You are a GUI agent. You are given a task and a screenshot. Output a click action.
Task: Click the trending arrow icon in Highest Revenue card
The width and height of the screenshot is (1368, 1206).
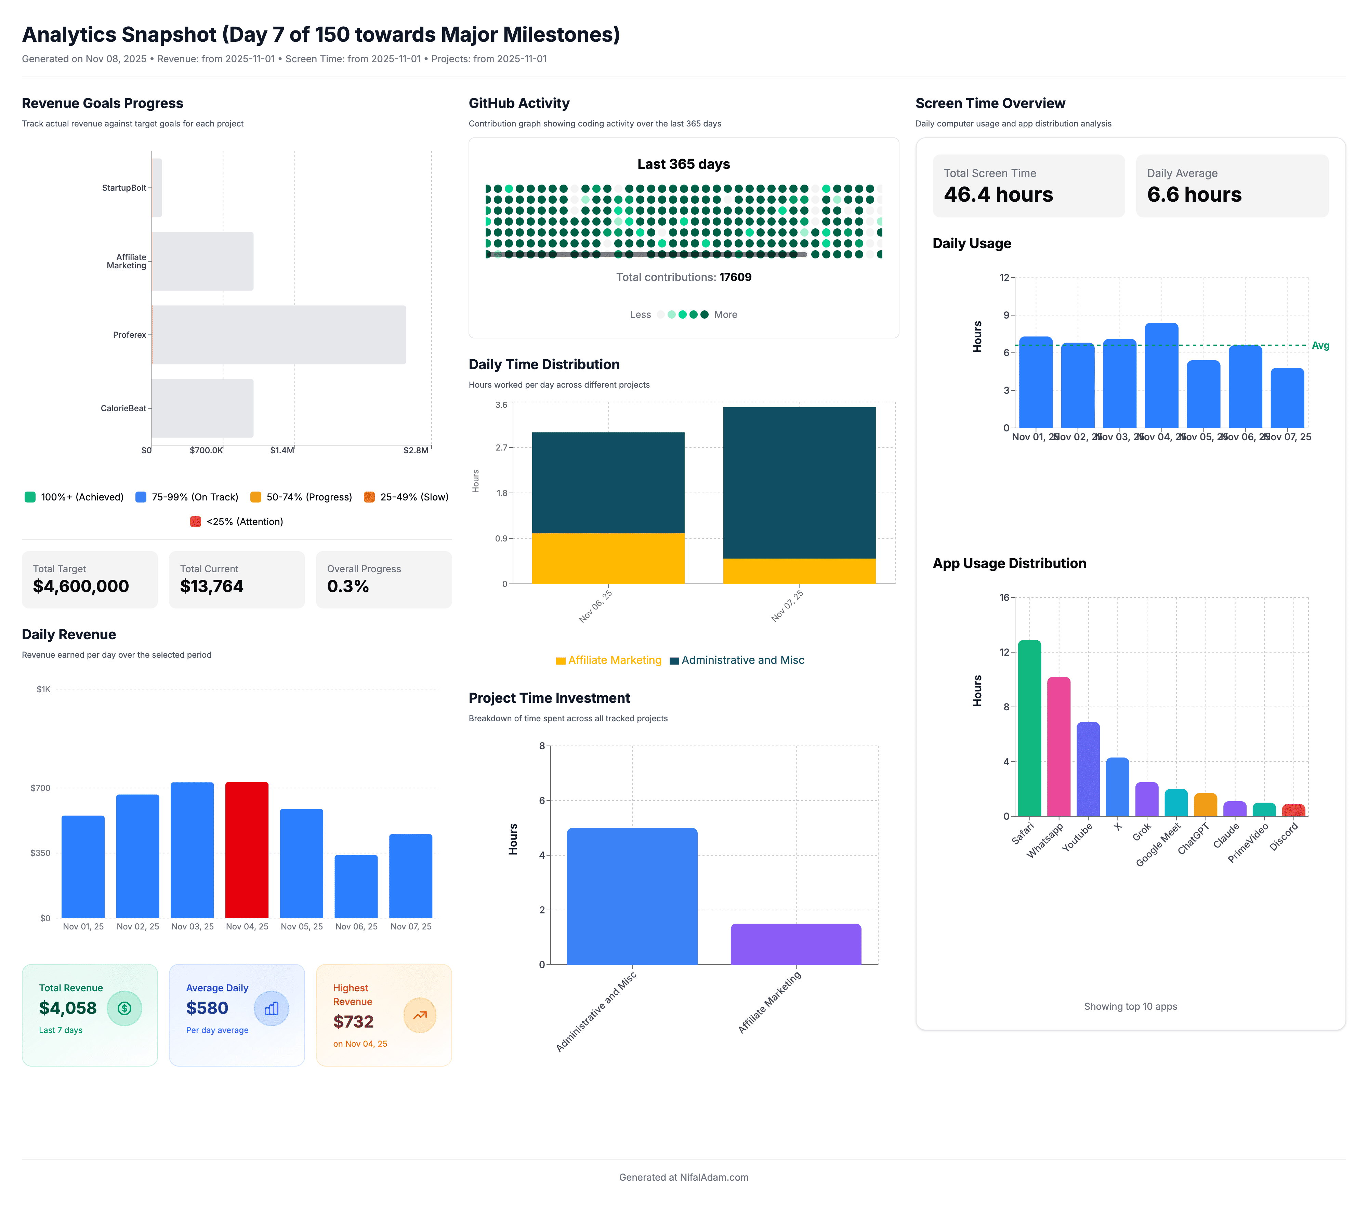(420, 1015)
